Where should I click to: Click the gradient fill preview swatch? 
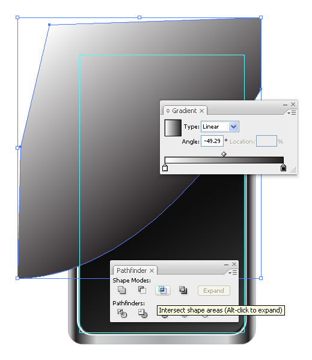click(x=173, y=128)
